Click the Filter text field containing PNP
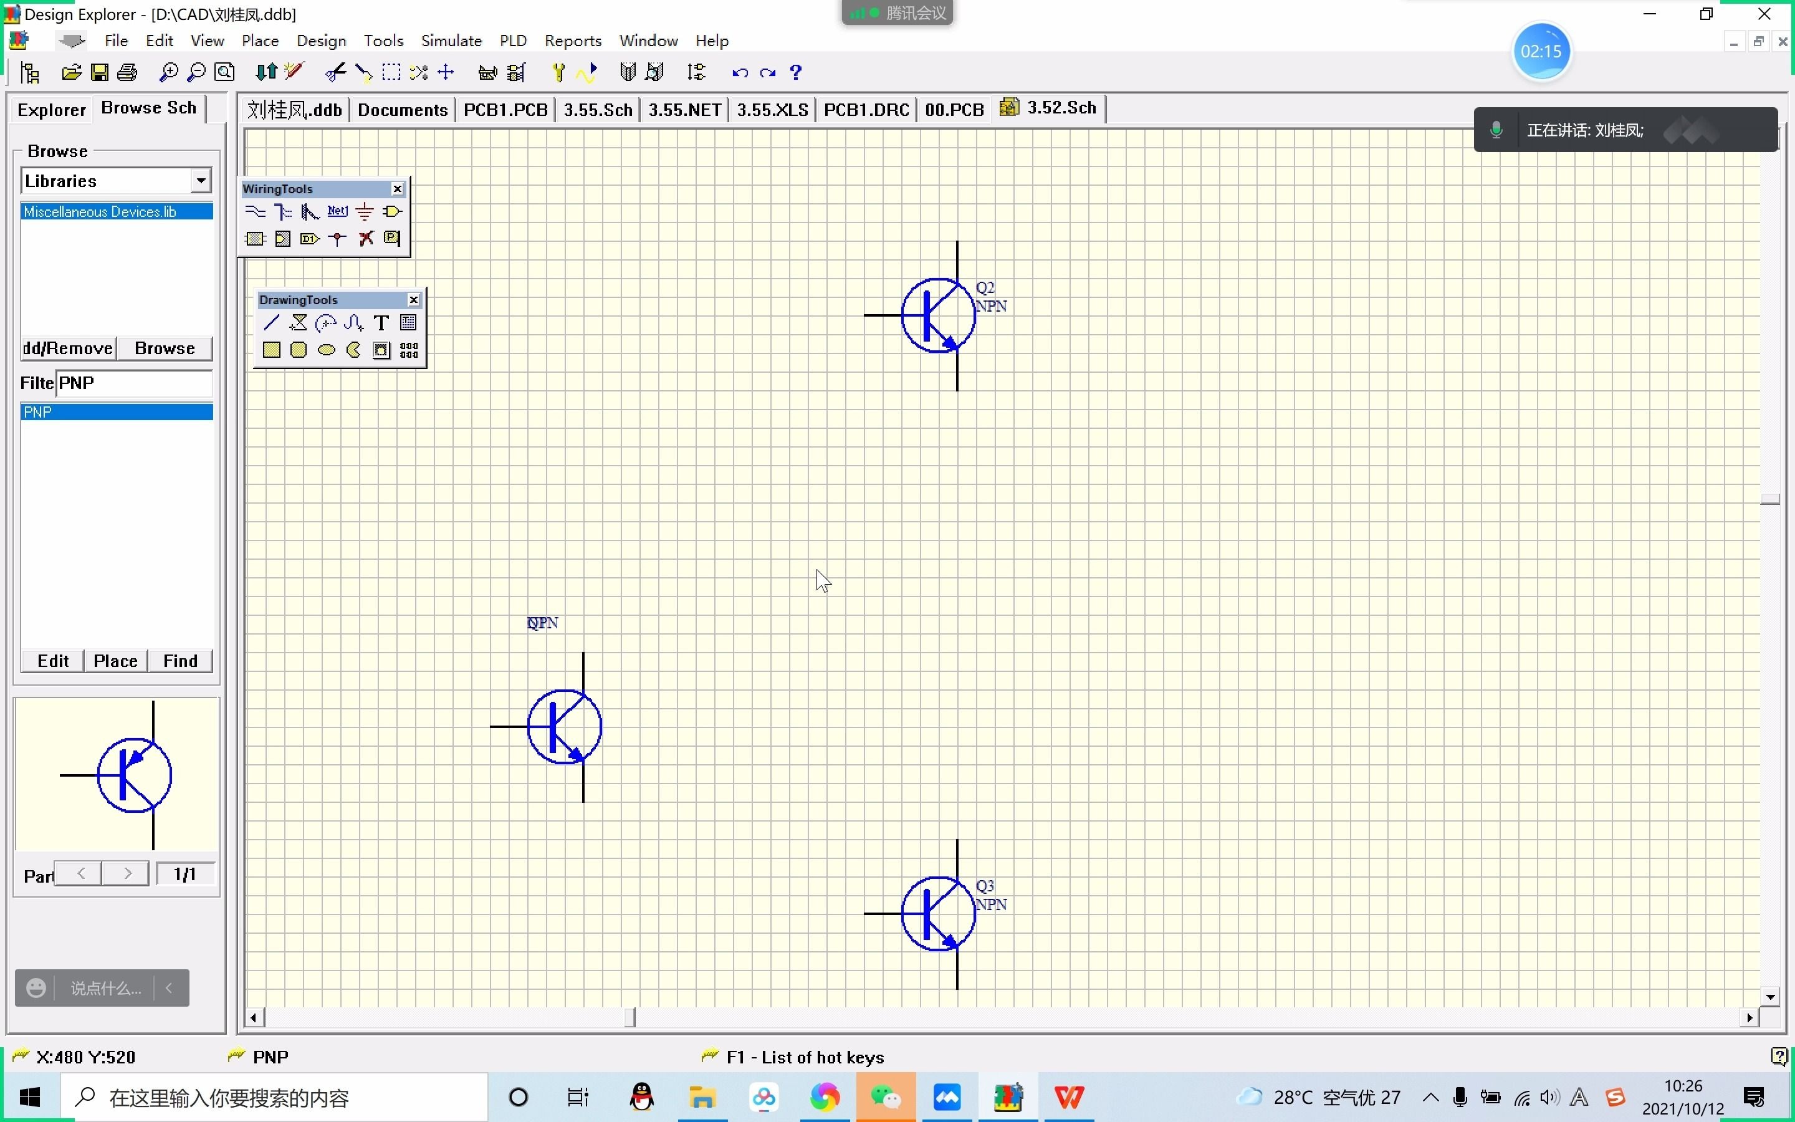The width and height of the screenshot is (1795, 1122). click(x=133, y=383)
